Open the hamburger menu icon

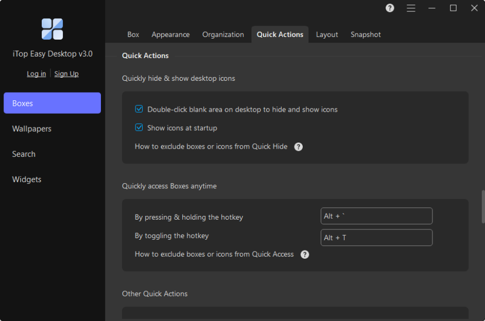pyautogui.click(x=411, y=8)
